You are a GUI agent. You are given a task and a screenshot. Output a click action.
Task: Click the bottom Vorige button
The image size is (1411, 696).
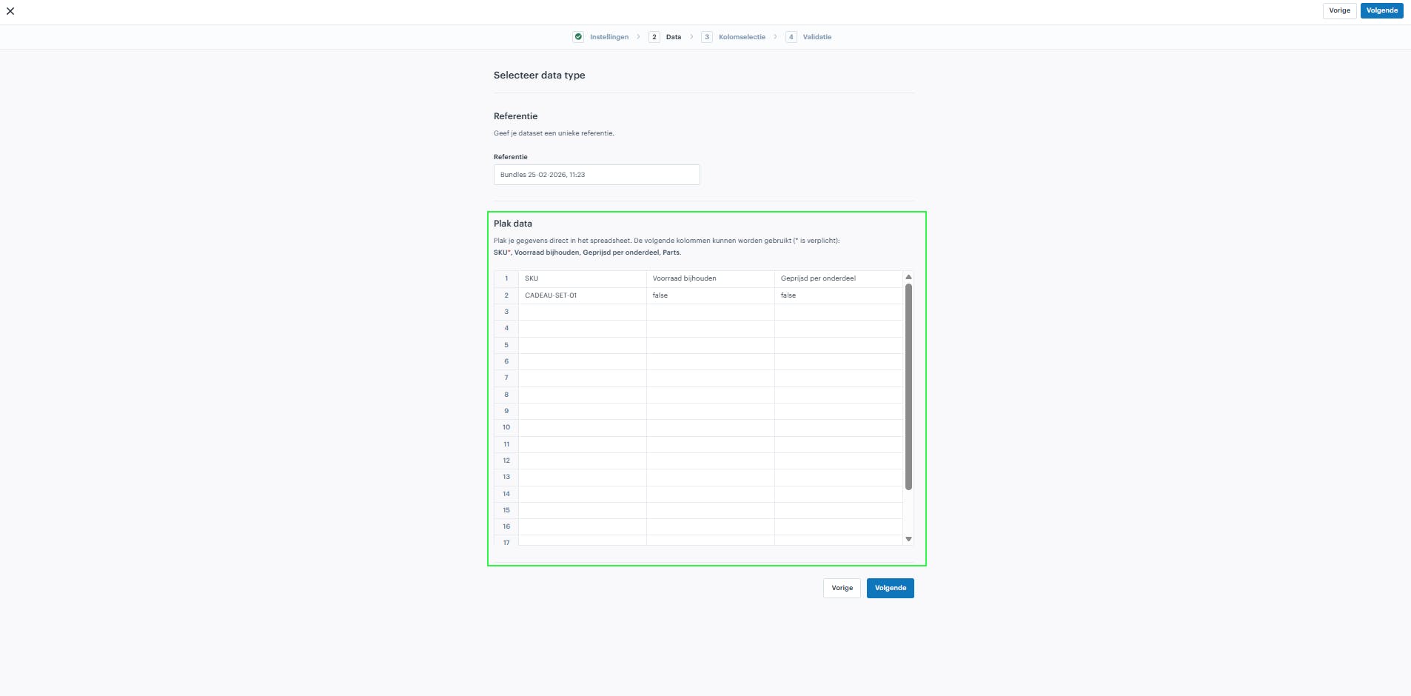coord(842,588)
